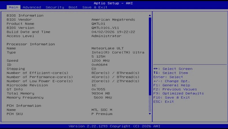Select the Product Name value QMTL01

tap(98, 24)
